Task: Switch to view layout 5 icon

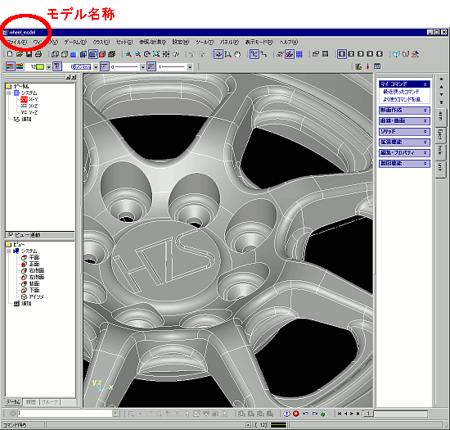Action: click(x=380, y=54)
